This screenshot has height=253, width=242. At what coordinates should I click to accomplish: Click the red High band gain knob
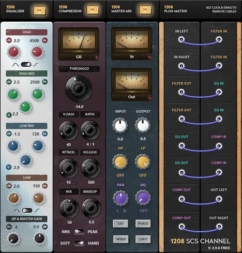(13, 52)
